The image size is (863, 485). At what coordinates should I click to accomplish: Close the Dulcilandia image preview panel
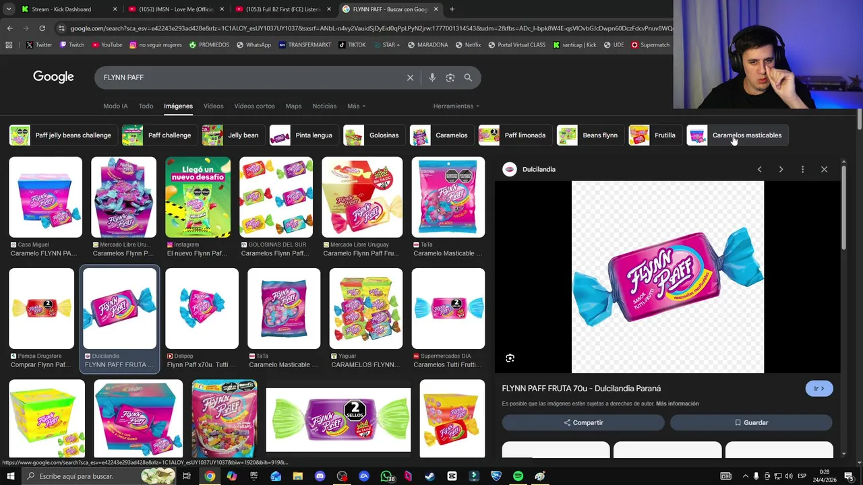click(x=824, y=169)
